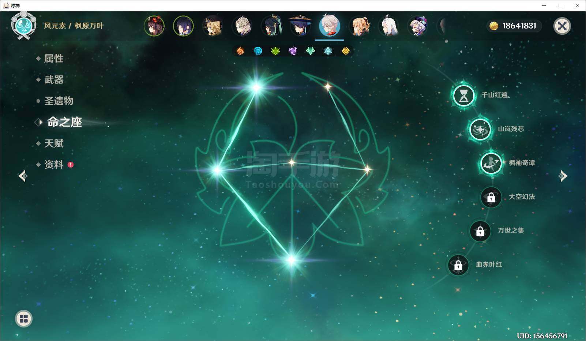Select the Albedo character portrait
Screen dimensions: 586x341
pyautogui.click(x=242, y=26)
